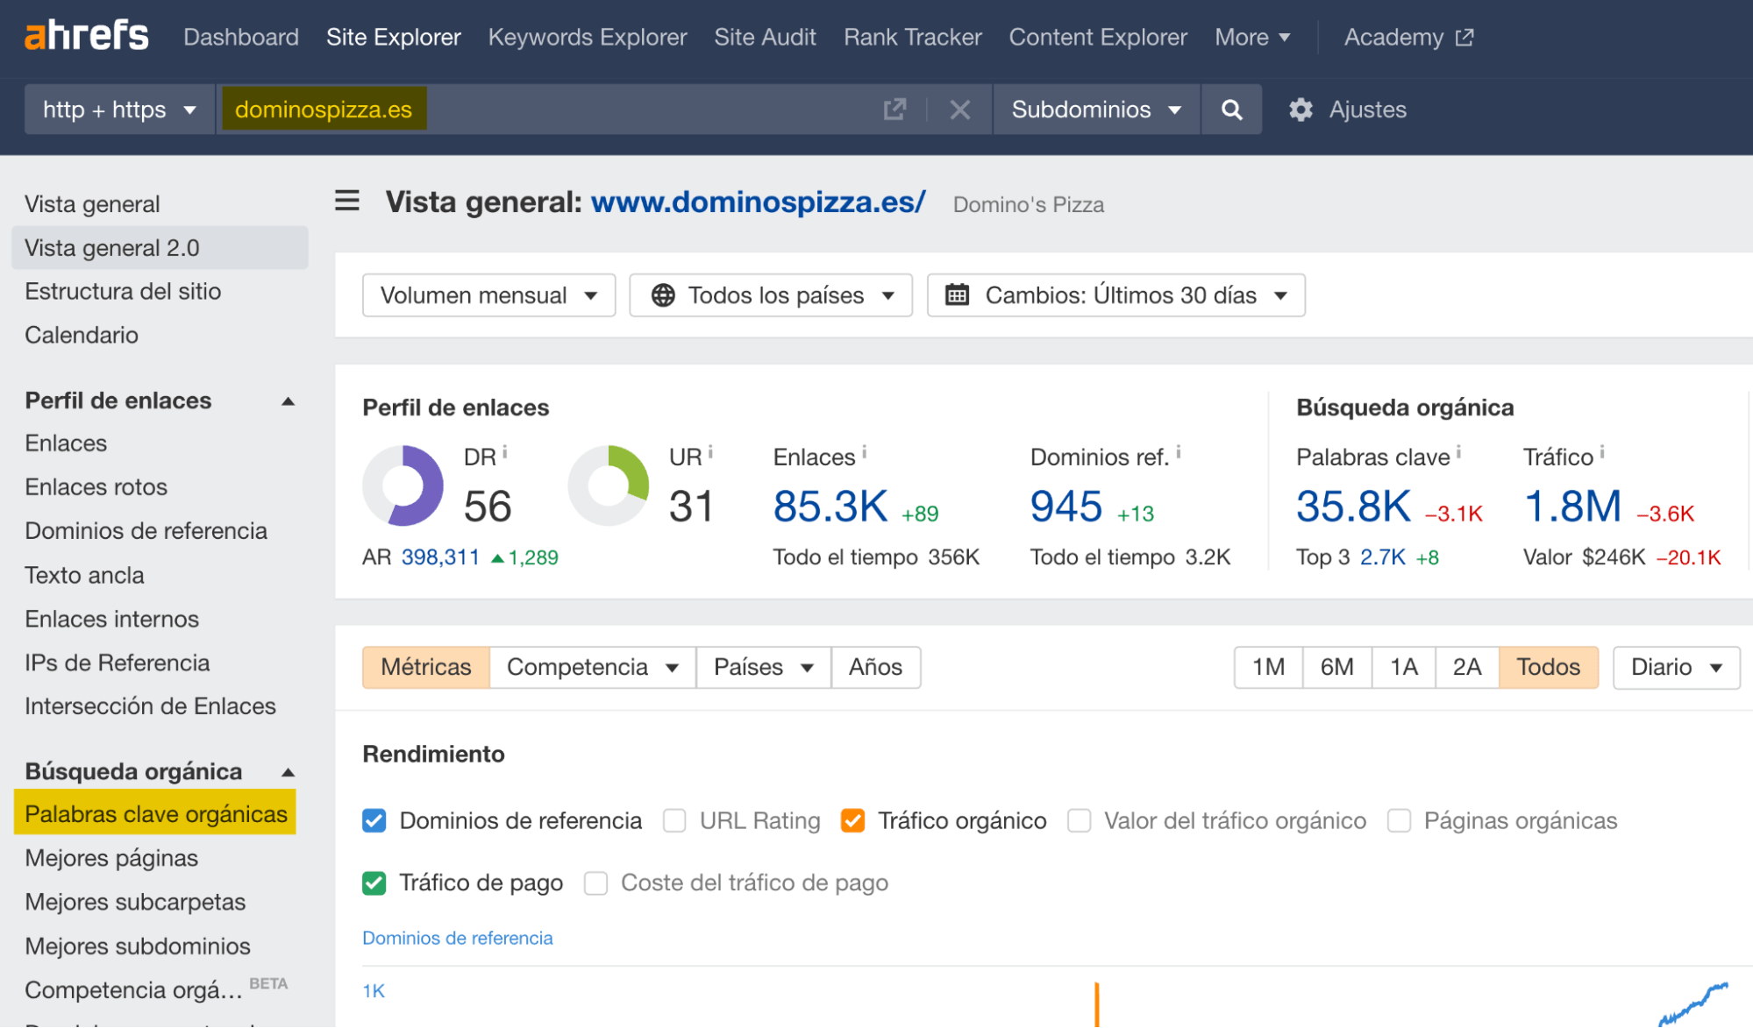The image size is (1753, 1028).
Task: Disable the Tráfico orgánico checkbox
Action: click(852, 820)
